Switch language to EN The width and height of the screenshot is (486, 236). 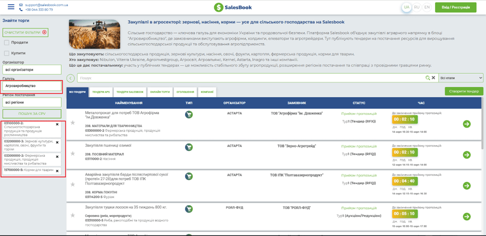click(427, 7)
